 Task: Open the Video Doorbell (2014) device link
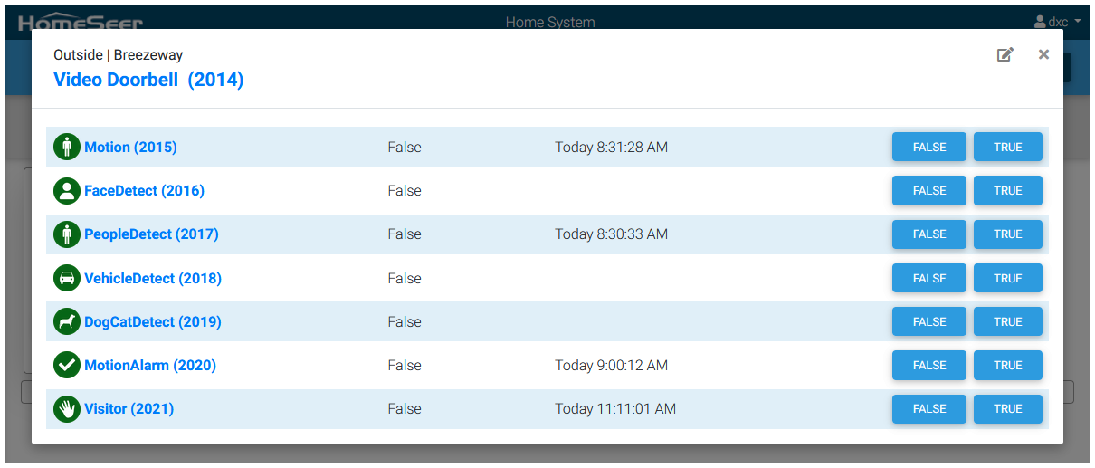point(148,80)
